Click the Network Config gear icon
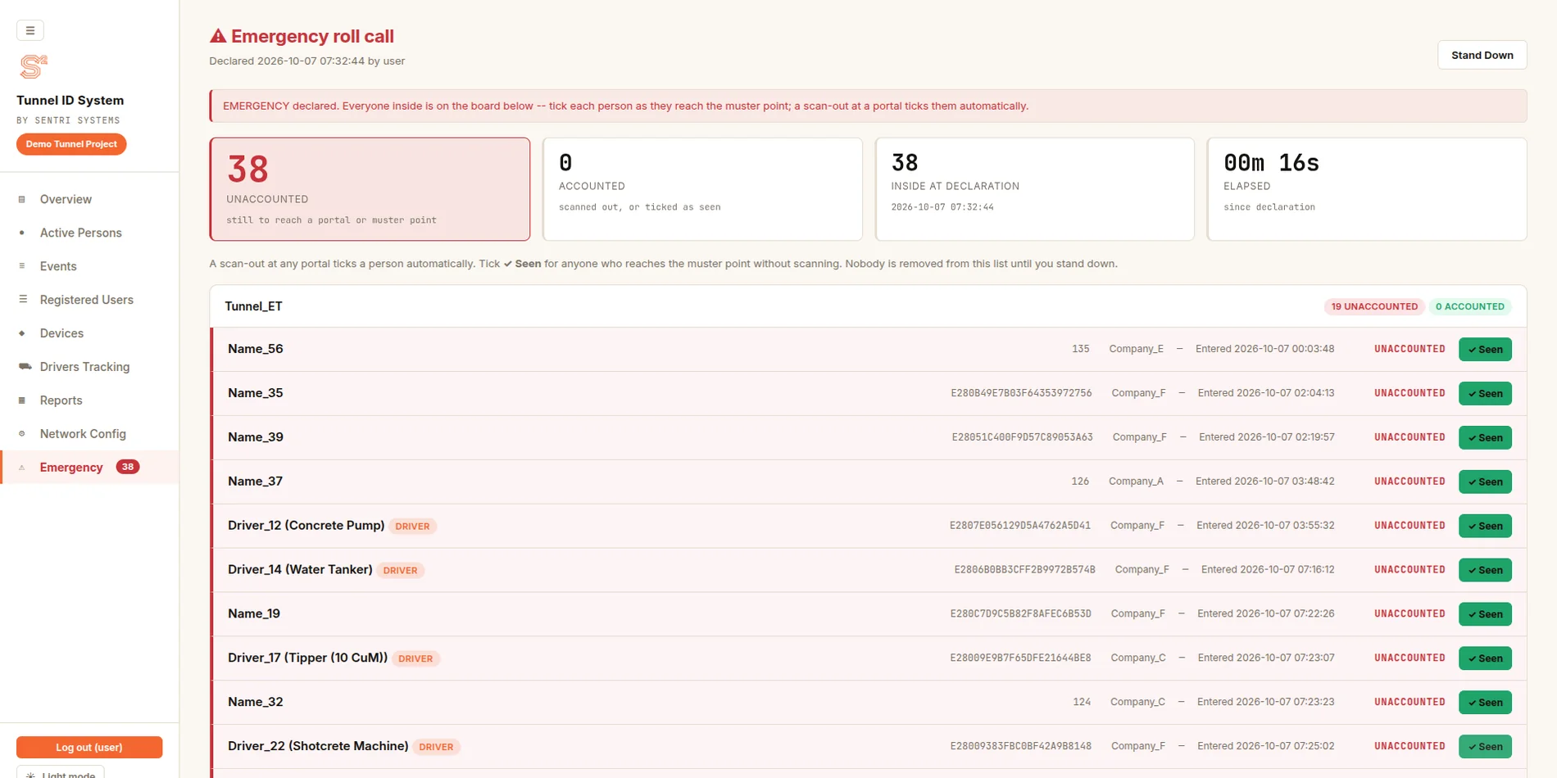 pyautogui.click(x=22, y=434)
